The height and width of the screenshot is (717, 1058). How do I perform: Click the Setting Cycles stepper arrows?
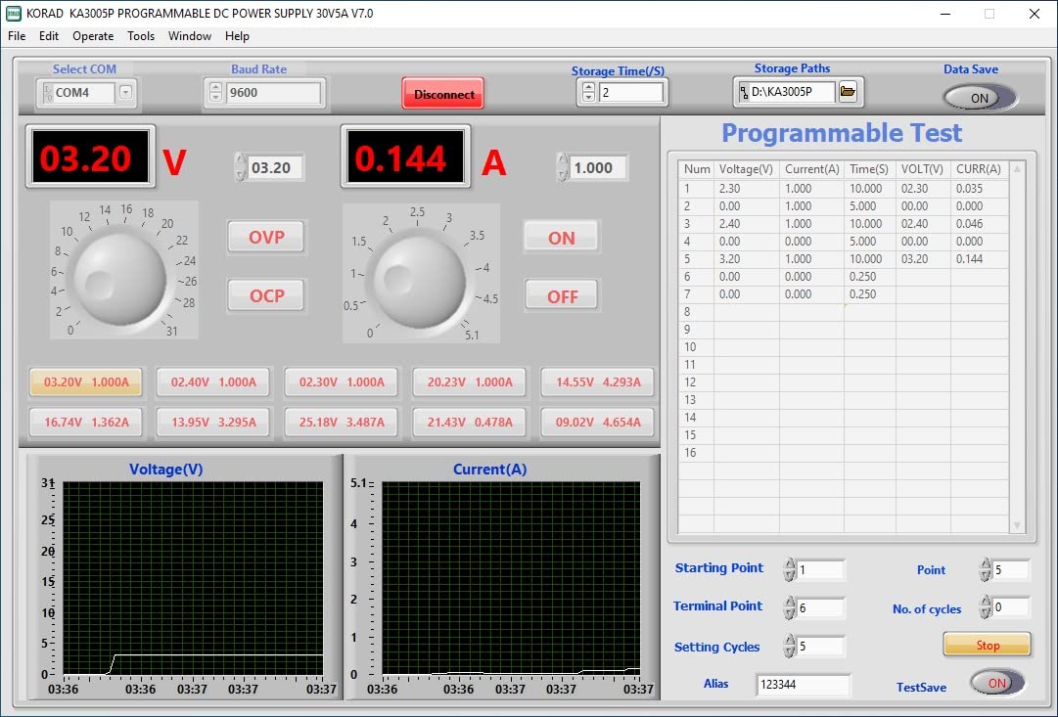(790, 647)
